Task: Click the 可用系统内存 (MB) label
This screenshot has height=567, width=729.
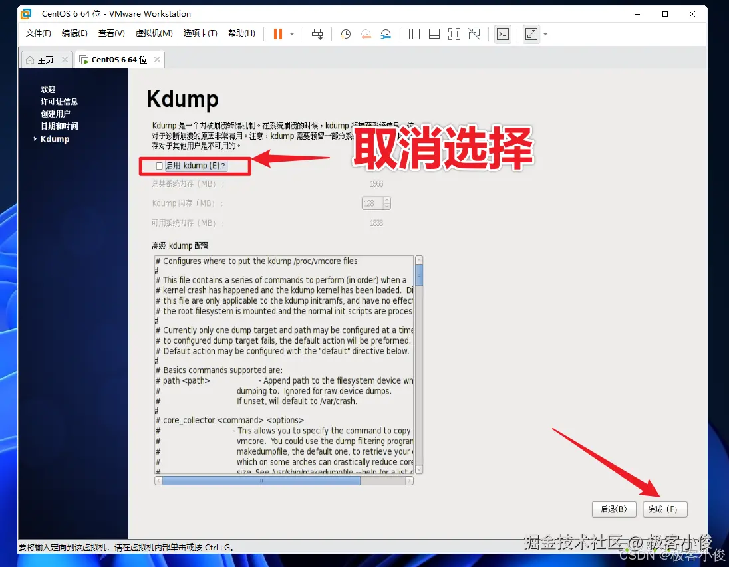Action: tap(188, 223)
